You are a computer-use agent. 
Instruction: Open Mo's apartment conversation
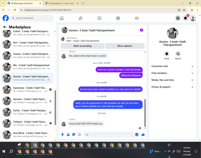pyautogui.click(x=27, y=67)
